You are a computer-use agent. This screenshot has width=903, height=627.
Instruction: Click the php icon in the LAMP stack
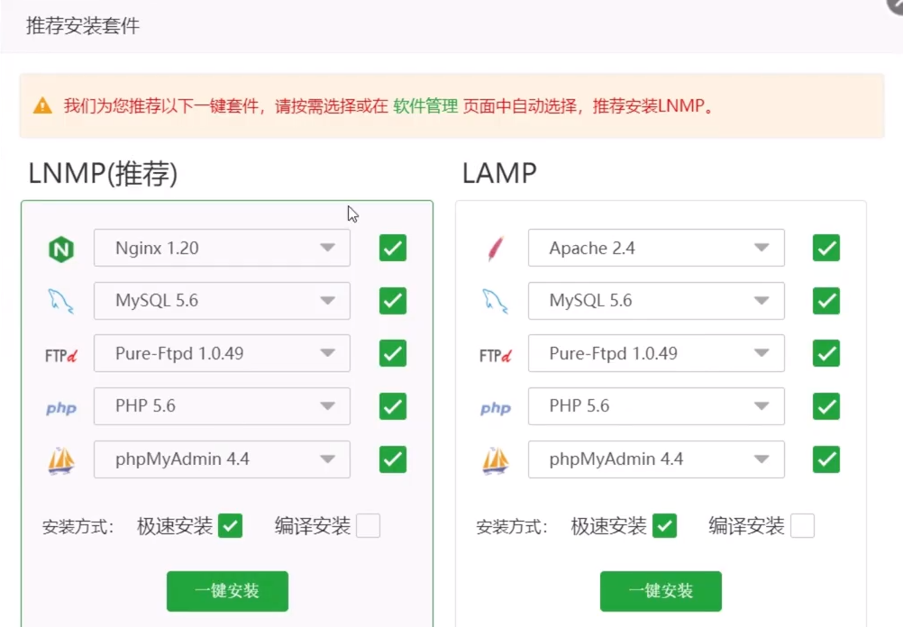tap(495, 406)
